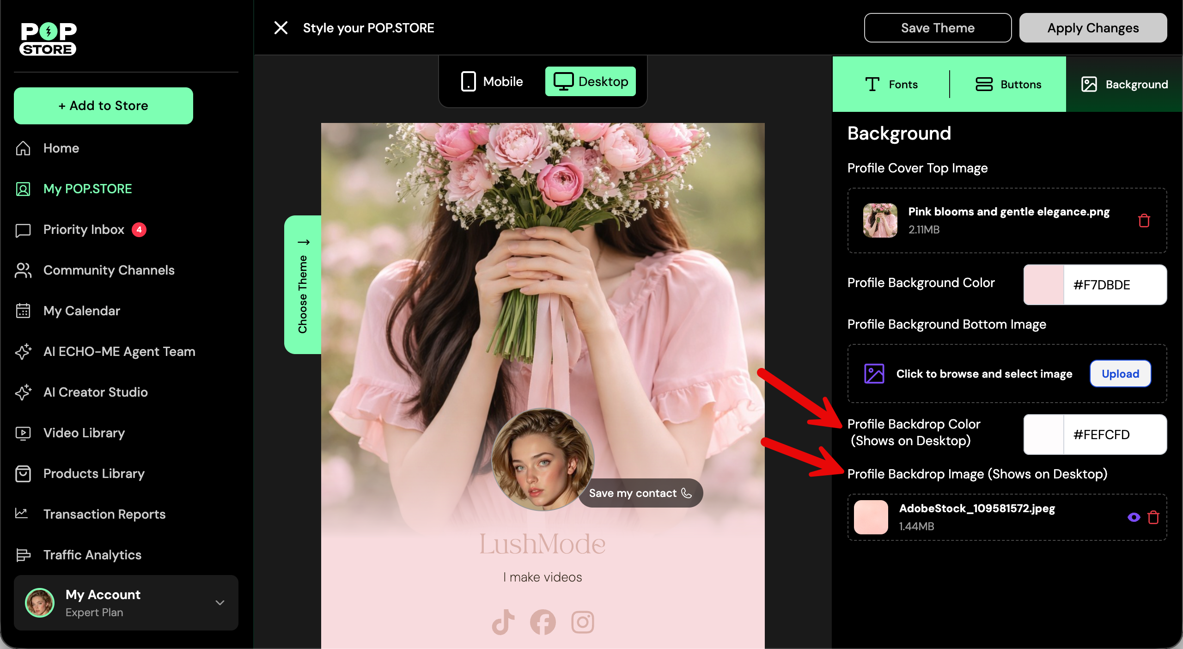Click the TikTok icon in preview
Viewport: 1183px width, 649px height.
pos(503,622)
